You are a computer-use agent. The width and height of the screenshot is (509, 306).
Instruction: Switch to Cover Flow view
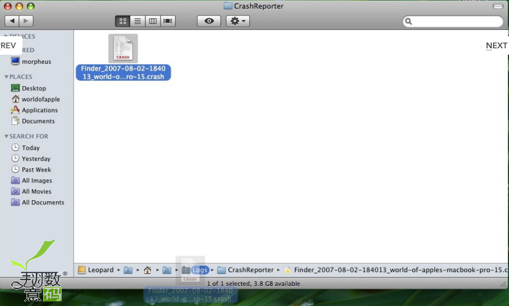point(168,21)
